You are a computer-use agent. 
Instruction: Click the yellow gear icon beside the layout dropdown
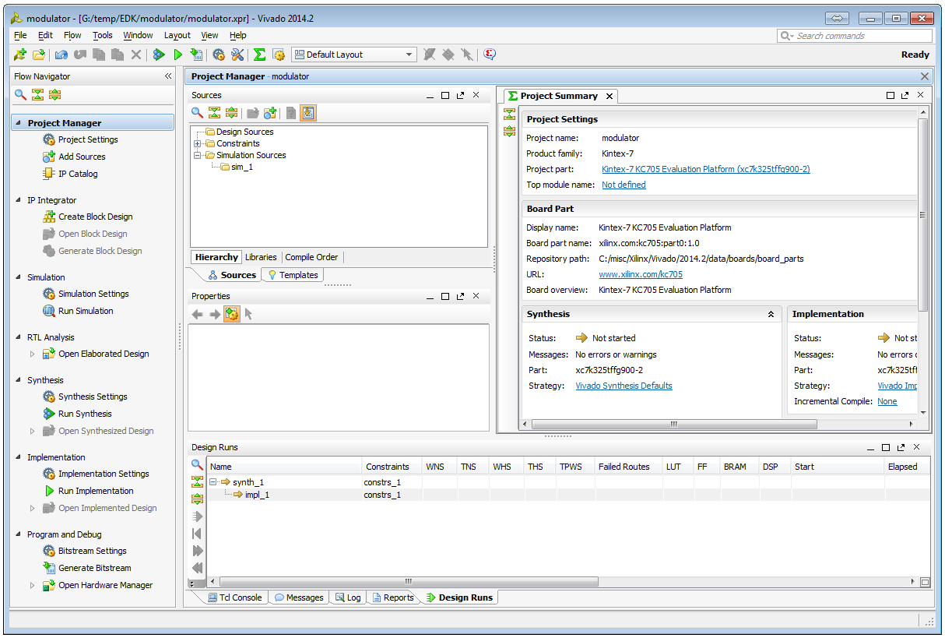[x=279, y=55]
